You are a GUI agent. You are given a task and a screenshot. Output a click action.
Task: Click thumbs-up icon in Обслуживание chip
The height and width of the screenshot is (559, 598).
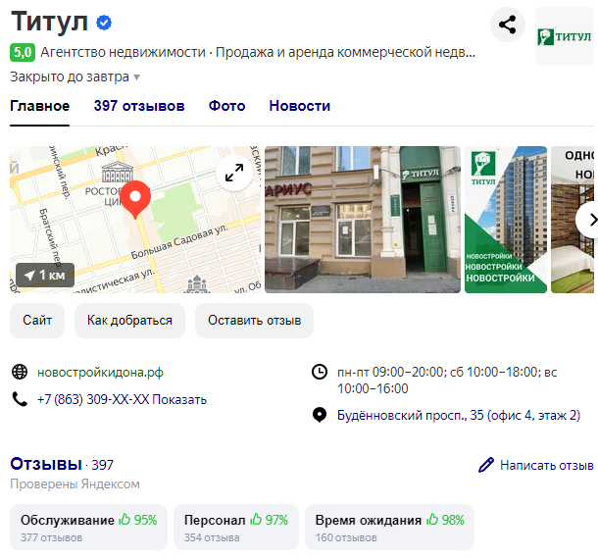point(125,520)
